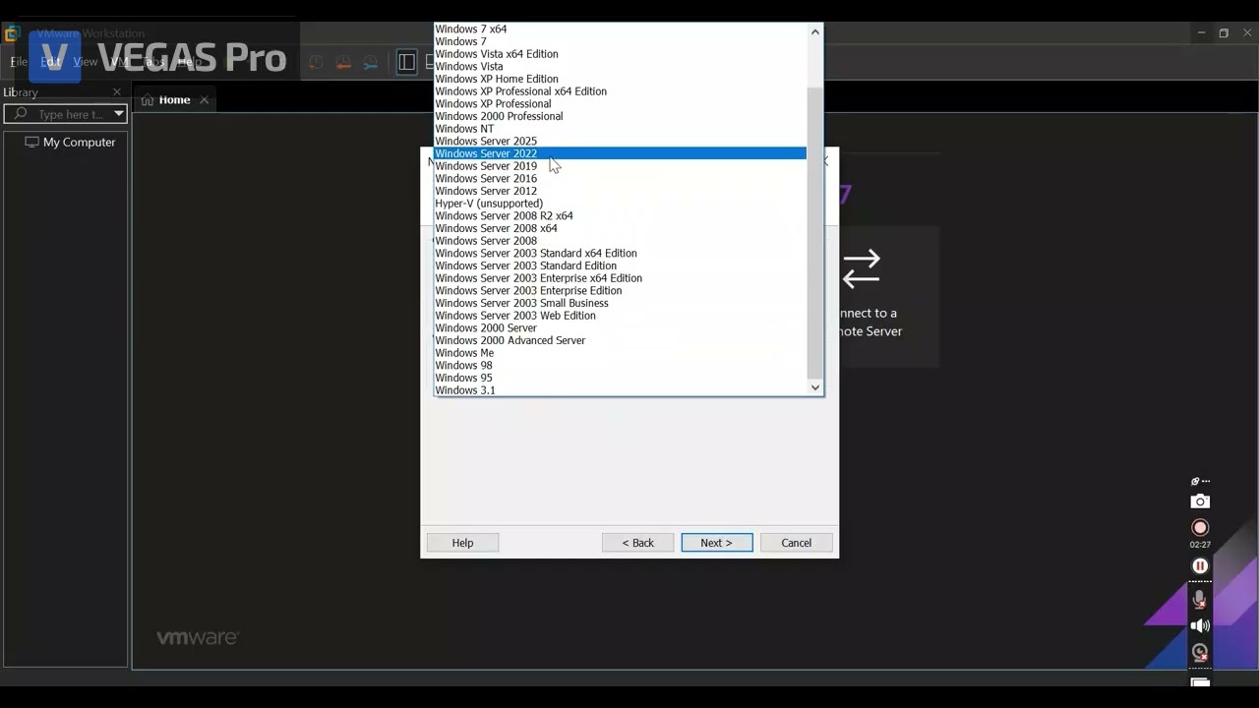
Task: Click the take snapshot clock icon in toolbar
Action: 316,62
